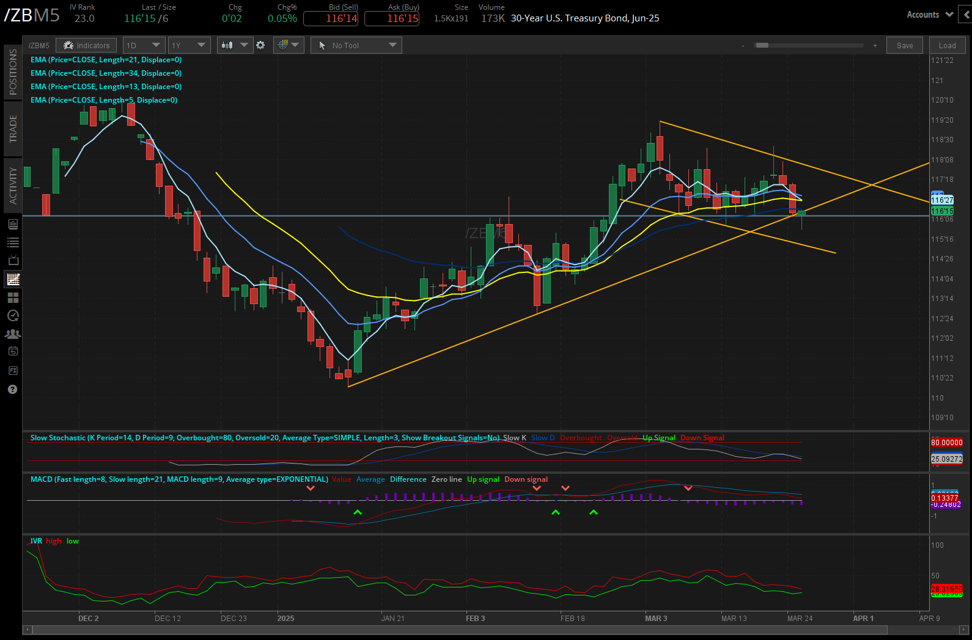The width and height of the screenshot is (972, 640).
Task: Click the Save button
Action: point(905,45)
